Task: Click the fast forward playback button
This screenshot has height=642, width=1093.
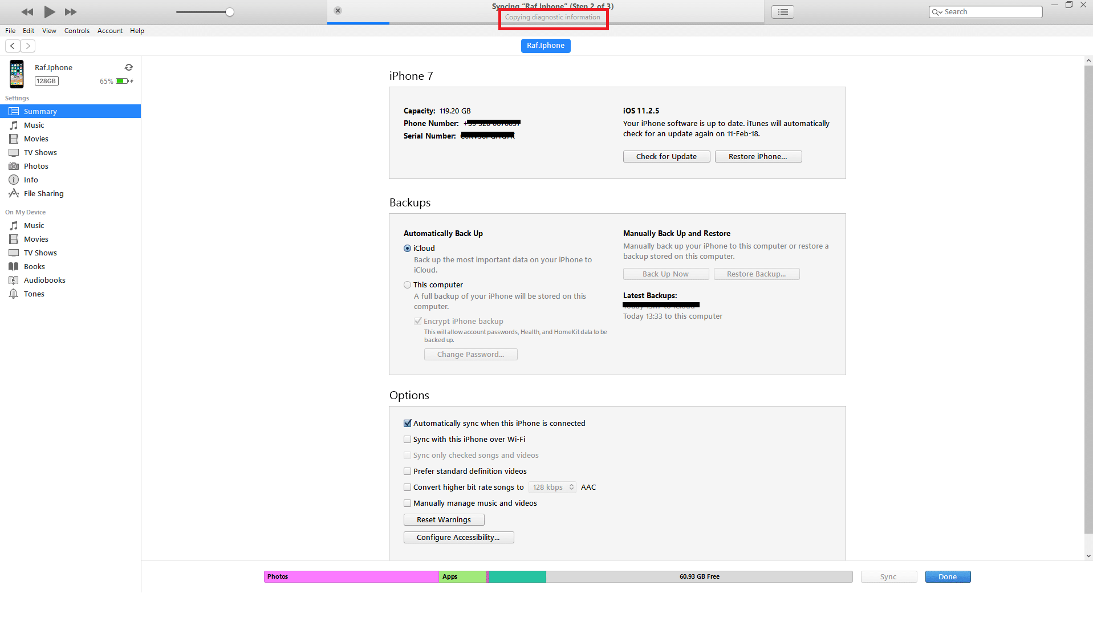Action: [71, 12]
